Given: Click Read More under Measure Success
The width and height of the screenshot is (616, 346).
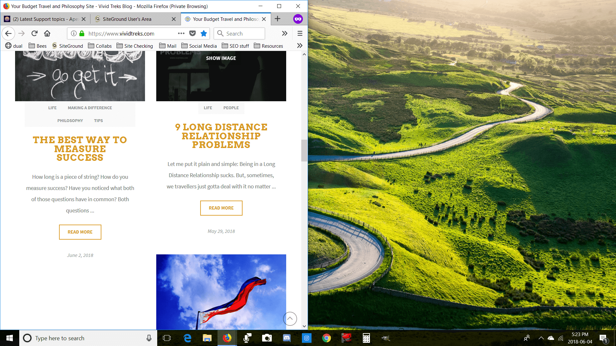Looking at the screenshot, I should click(80, 232).
